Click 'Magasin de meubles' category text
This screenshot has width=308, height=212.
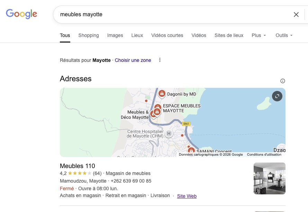pos(128,173)
